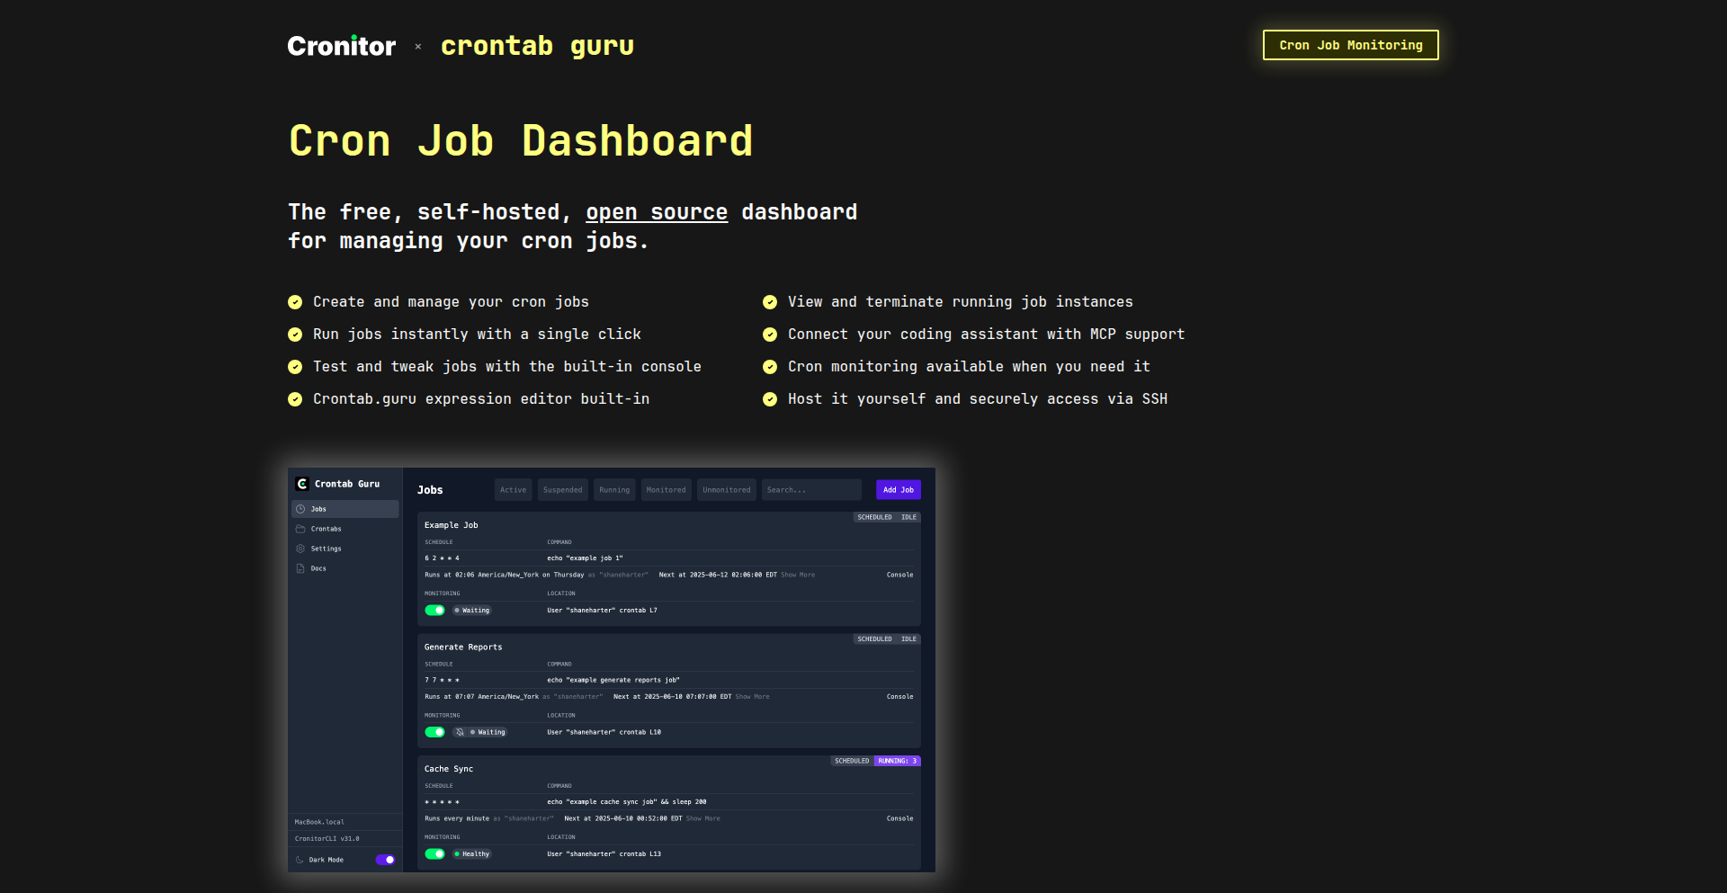Viewport: 1727px width, 893px height.
Task: Toggle monitoring switch for Cache Sync
Action: coord(434,854)
